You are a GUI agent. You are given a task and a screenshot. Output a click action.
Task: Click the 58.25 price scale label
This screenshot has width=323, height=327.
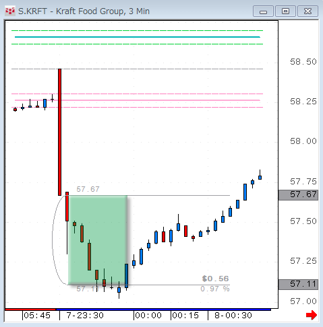coord(303,102)
